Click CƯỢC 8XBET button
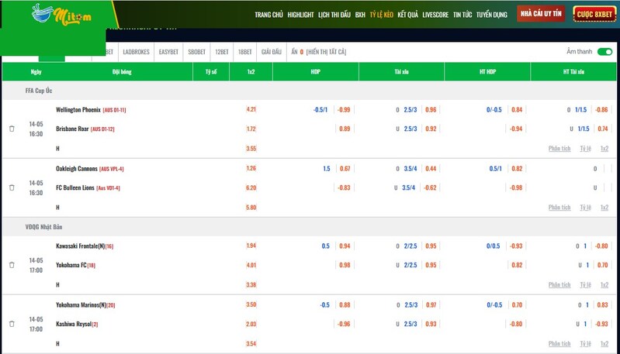The image size is (620, 354). pos(594,14)
